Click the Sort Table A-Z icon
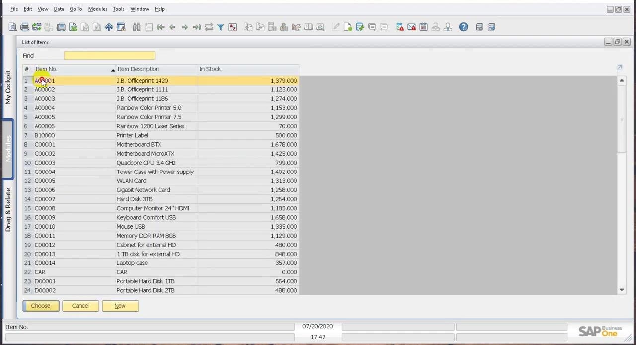The image size is (636, 345). point(232,27)
